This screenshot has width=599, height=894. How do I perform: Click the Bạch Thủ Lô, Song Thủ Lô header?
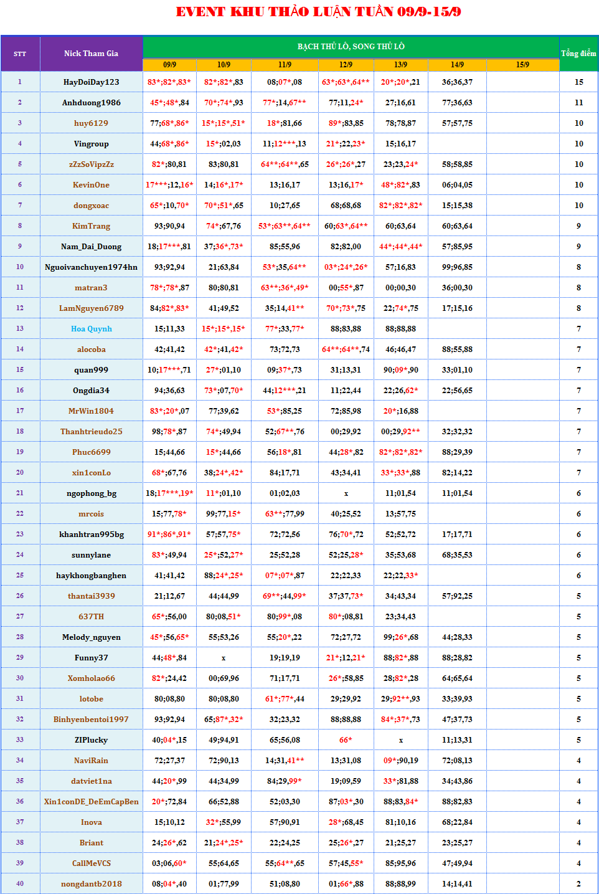351,47
